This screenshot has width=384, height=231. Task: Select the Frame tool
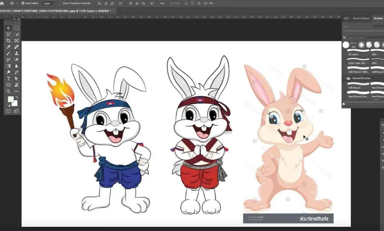16,40
